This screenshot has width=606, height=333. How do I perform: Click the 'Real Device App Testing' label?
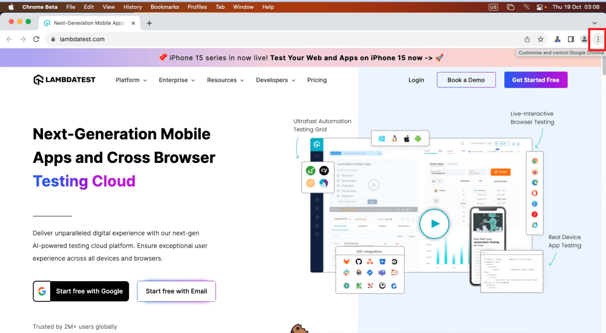pyautogui.click(x=565, y=241)
